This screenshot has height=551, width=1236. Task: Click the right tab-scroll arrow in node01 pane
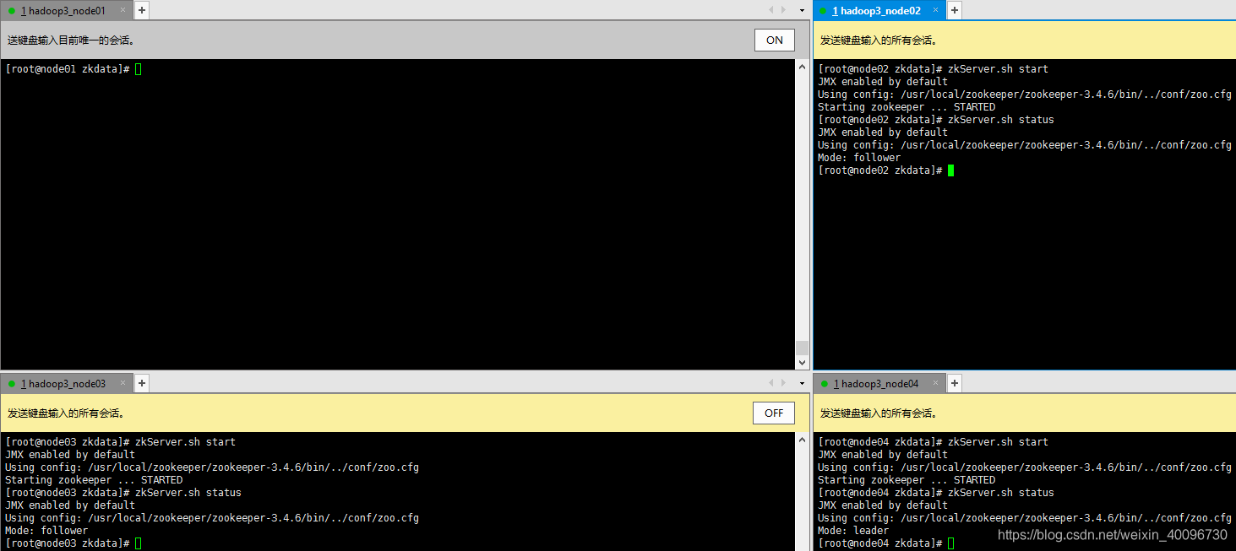pos(783,10)
